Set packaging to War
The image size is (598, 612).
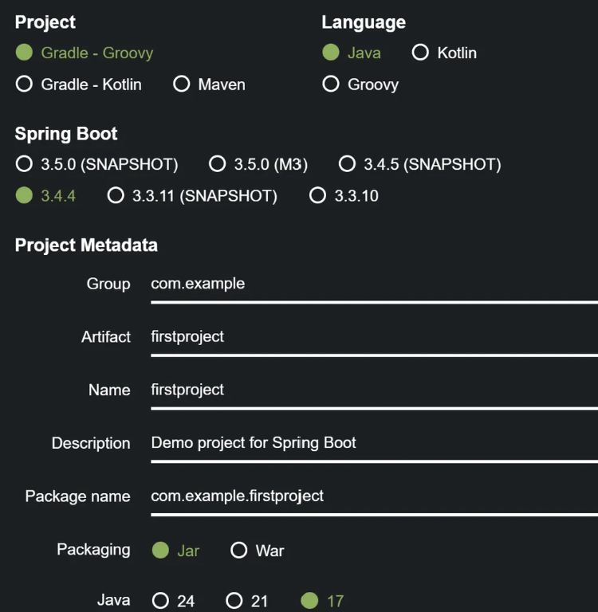[x=239, y=550]
